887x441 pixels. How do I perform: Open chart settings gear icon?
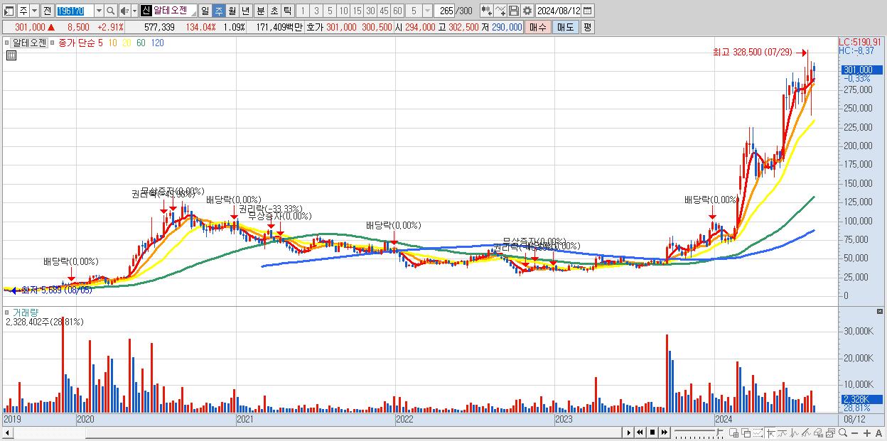click(x=527, y=11)
